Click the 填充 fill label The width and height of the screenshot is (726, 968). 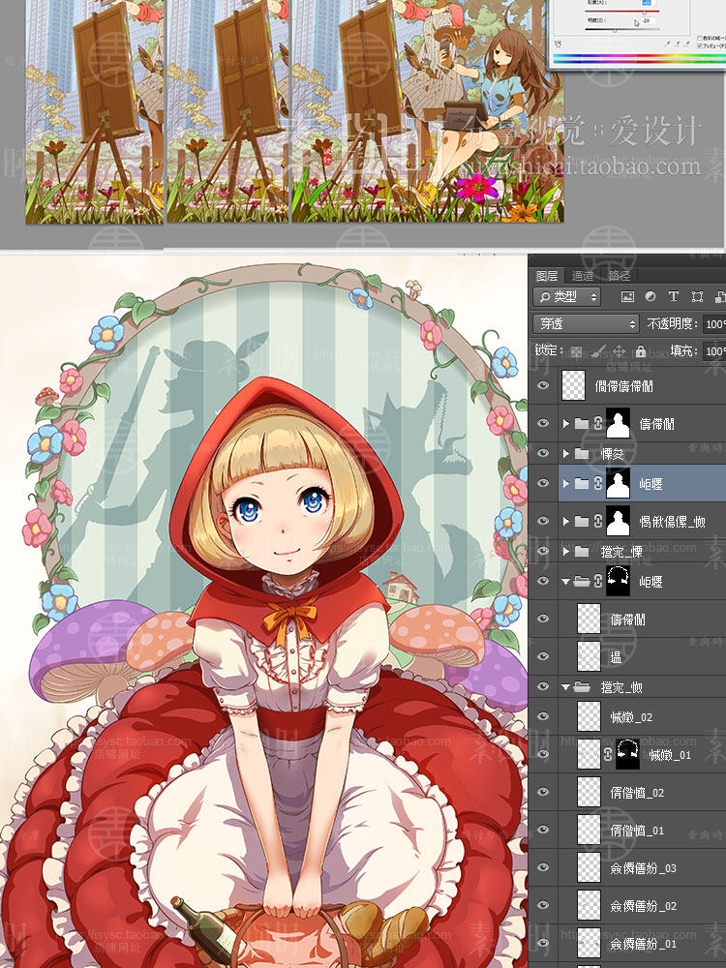[x=684, y=350]
